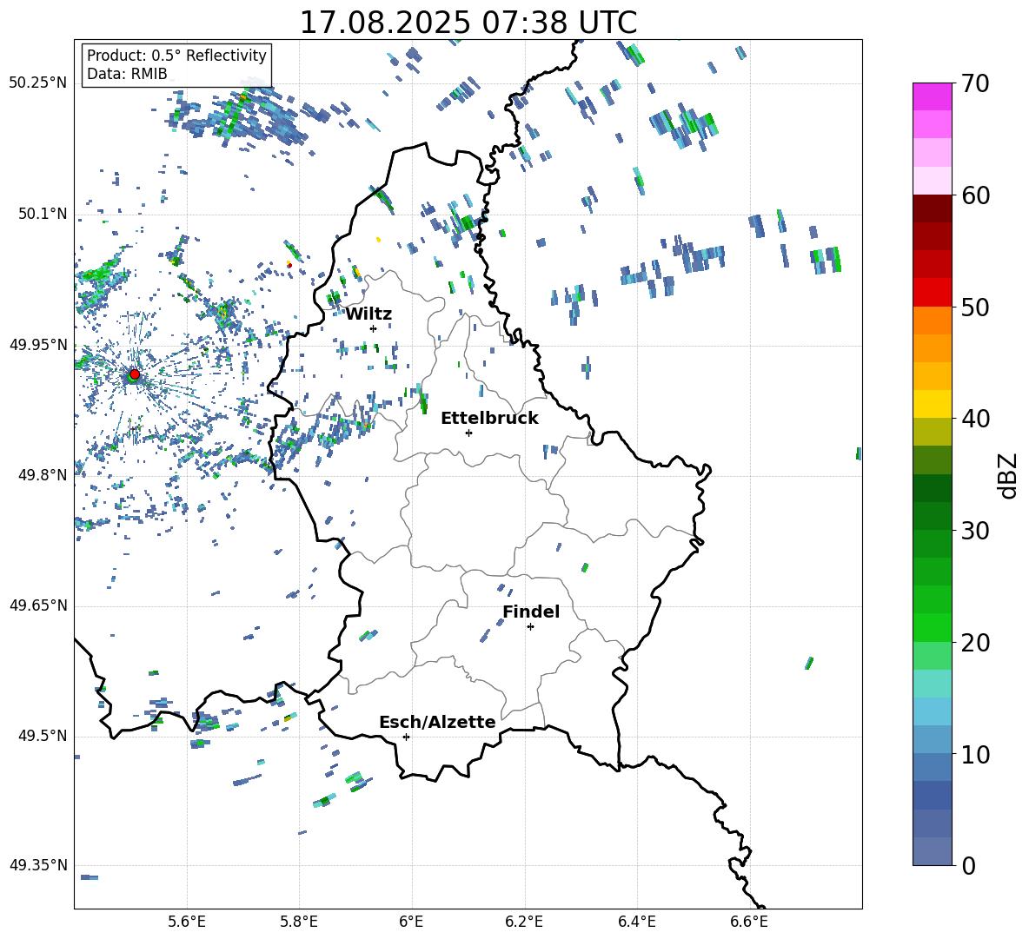The width and height of the screenshot is (1029, 939).
Task: Click the Ettelbruck city label
Action: [x=489, y=419]
